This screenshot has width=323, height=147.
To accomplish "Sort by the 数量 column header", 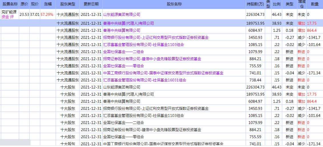I will pyautogui.click(x=314, y=4).
